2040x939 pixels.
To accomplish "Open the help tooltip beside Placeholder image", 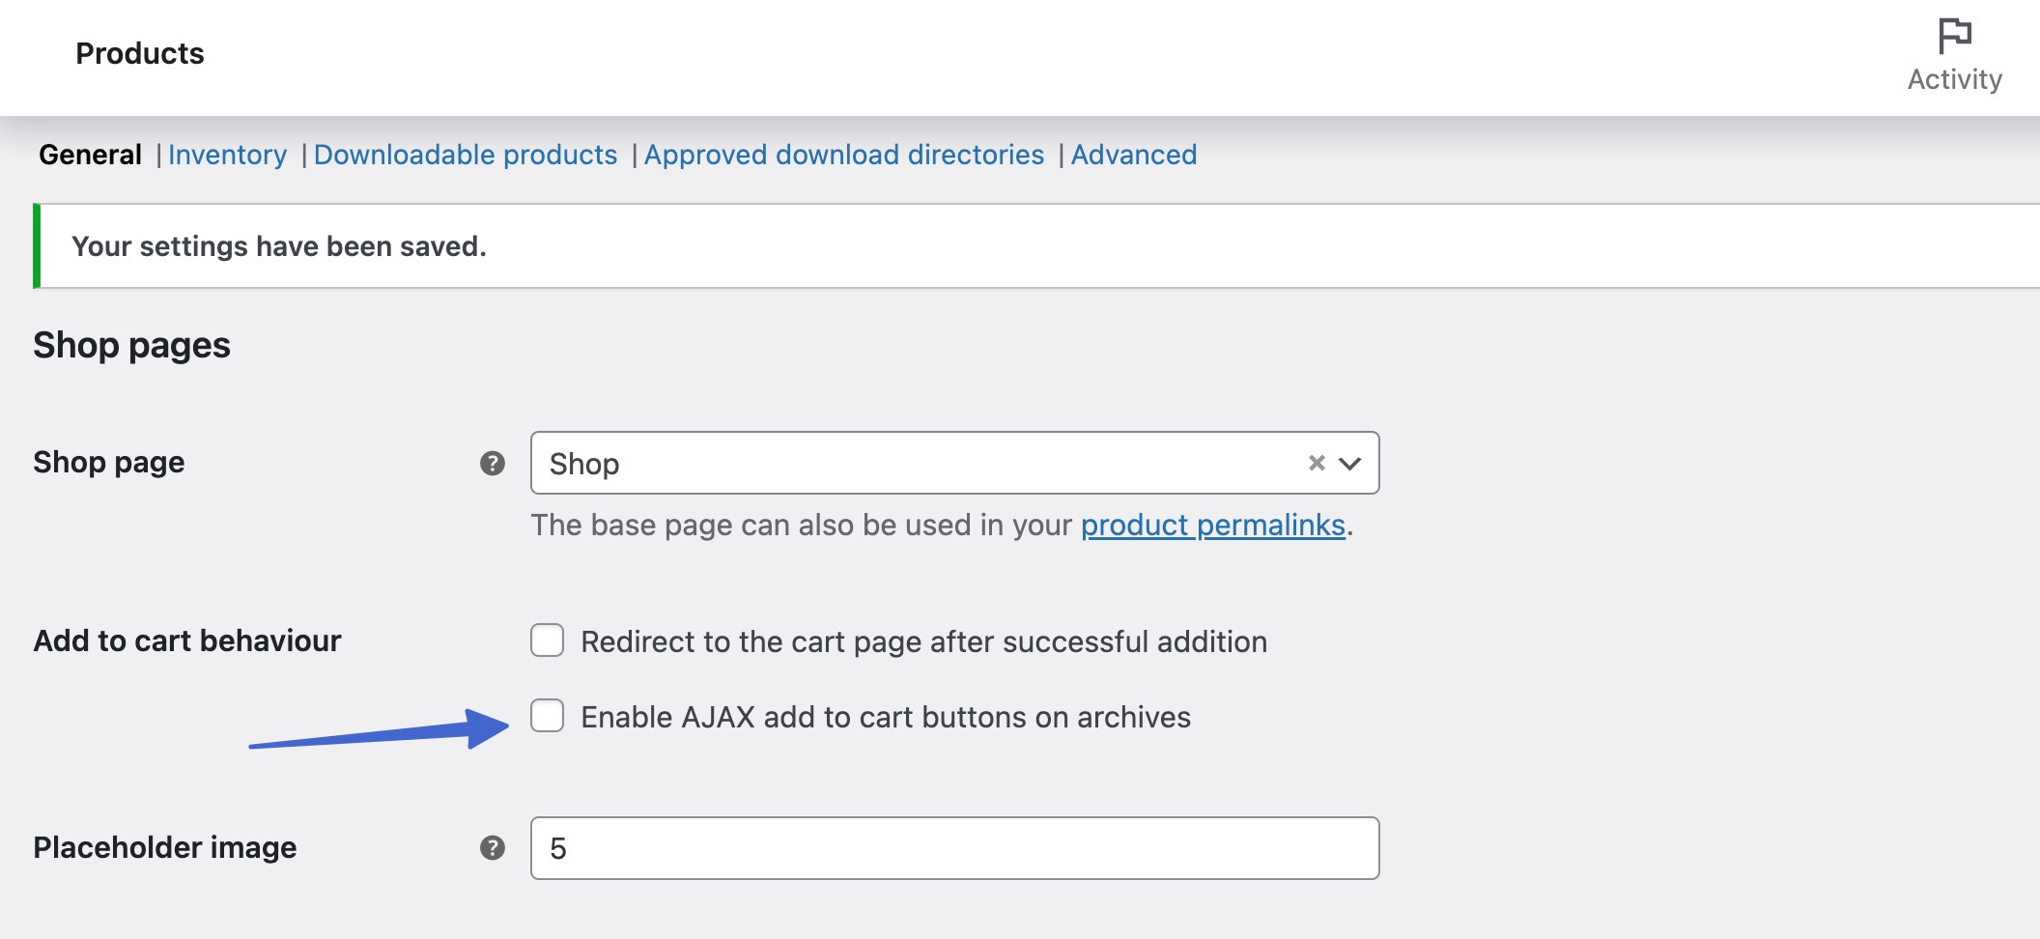I will 493,847.
